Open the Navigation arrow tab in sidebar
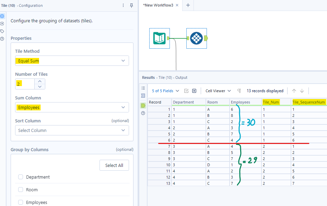The width and height of the screenshot is (327, 206). tap(2, 24)
